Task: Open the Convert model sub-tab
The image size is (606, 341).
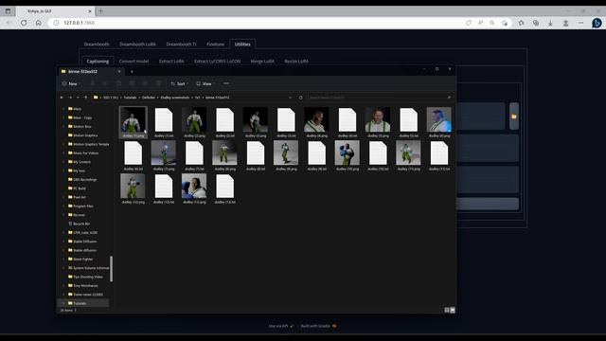Action: [x=134, y=61]
